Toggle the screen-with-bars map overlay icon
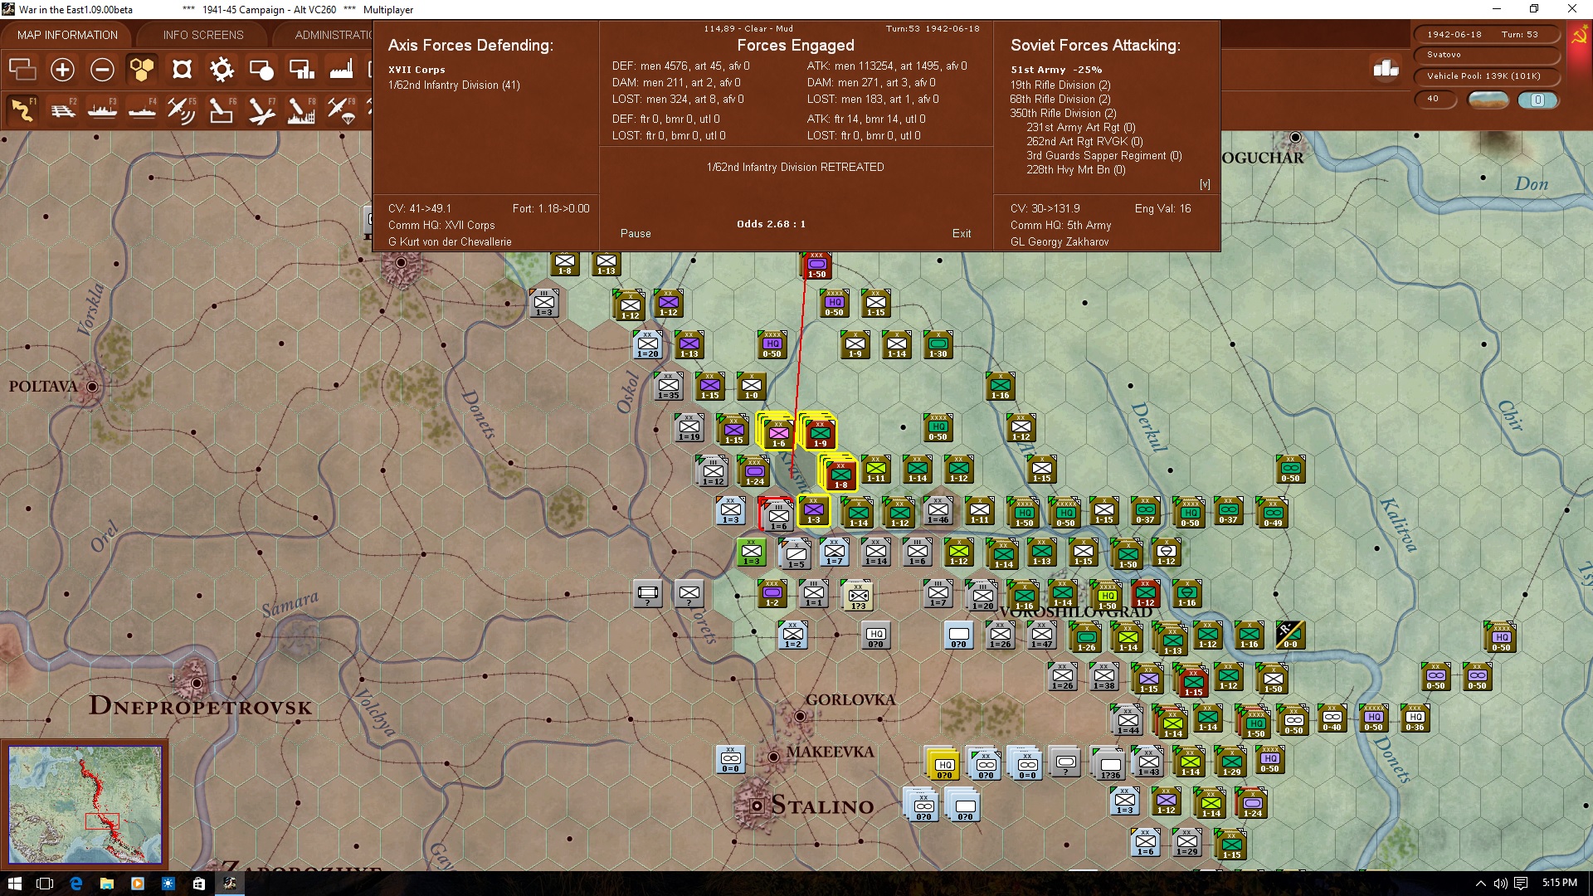 301,70
